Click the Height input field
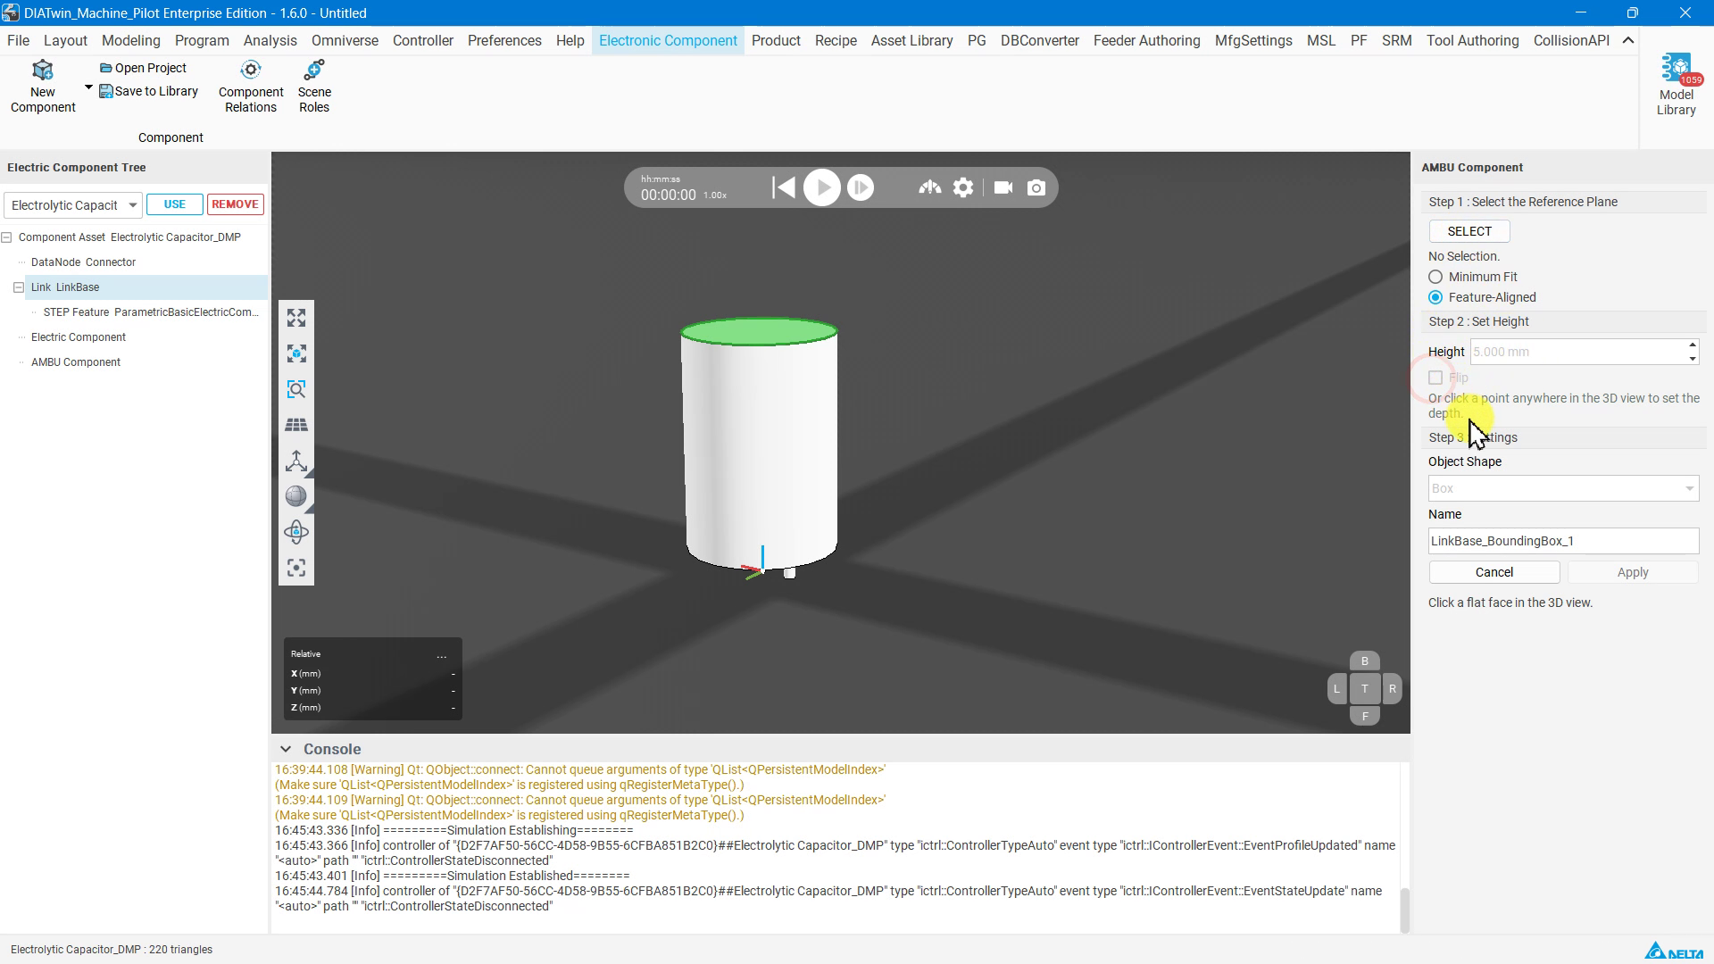1714x964 pixels. 1577,352
